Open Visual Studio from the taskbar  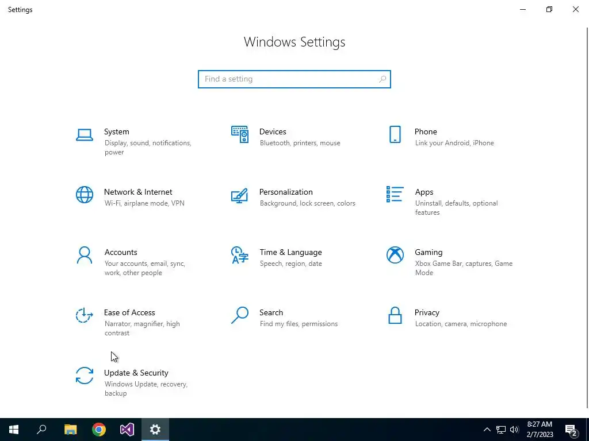pyautogui.click(x=127, y=430)
